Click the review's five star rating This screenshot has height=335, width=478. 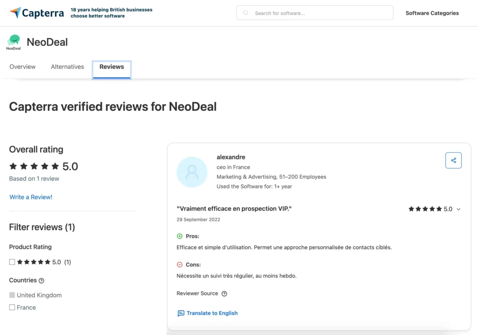[425, 209]
